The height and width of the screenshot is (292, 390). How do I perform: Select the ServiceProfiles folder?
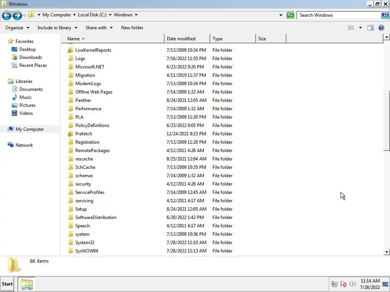pyautogui.click(x=90, y=192)
